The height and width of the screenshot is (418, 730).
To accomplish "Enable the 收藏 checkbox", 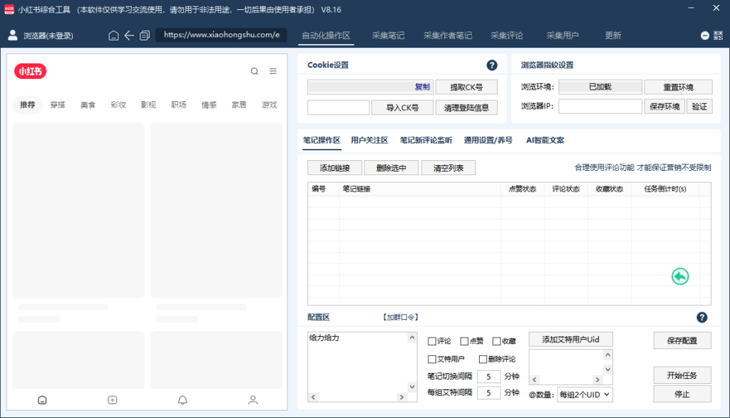I will [496, 341].
